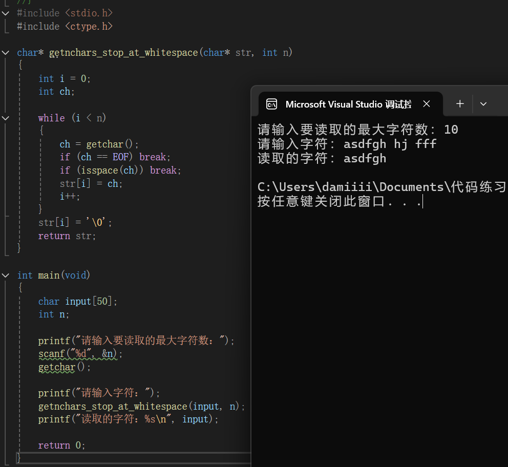The height and width of the screenshot is (467, 508).
Task: Close the Microsoft Visual Studio 调试控制台 terminal
Action: 427,104
